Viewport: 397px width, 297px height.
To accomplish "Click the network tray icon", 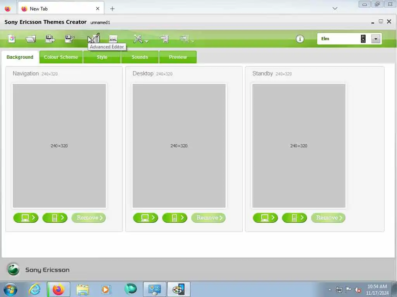I will point(339,290).
